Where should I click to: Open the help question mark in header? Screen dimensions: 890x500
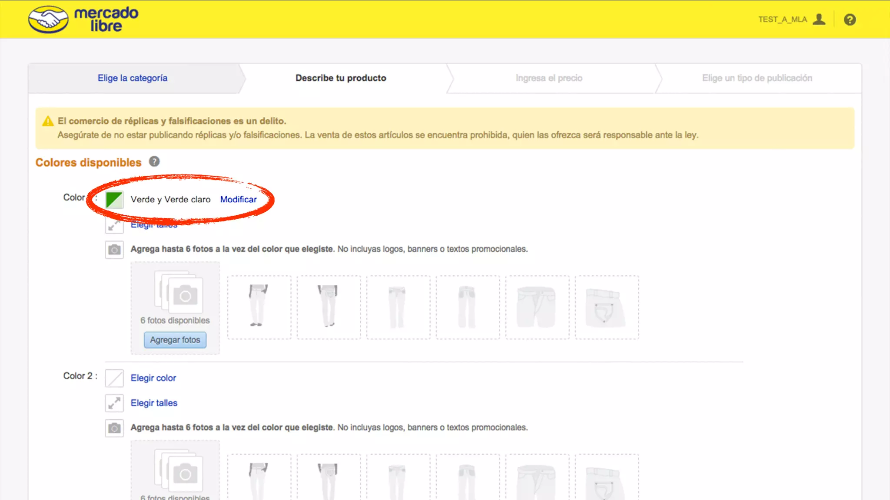pyautogui.click(x=850, y=20)
